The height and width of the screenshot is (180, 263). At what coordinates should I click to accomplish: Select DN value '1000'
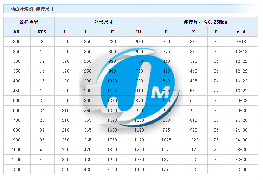[x=17, y=150]
